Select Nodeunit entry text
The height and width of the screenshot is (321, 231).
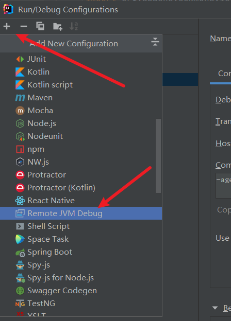pyautogui.click(x=45, y=136)
